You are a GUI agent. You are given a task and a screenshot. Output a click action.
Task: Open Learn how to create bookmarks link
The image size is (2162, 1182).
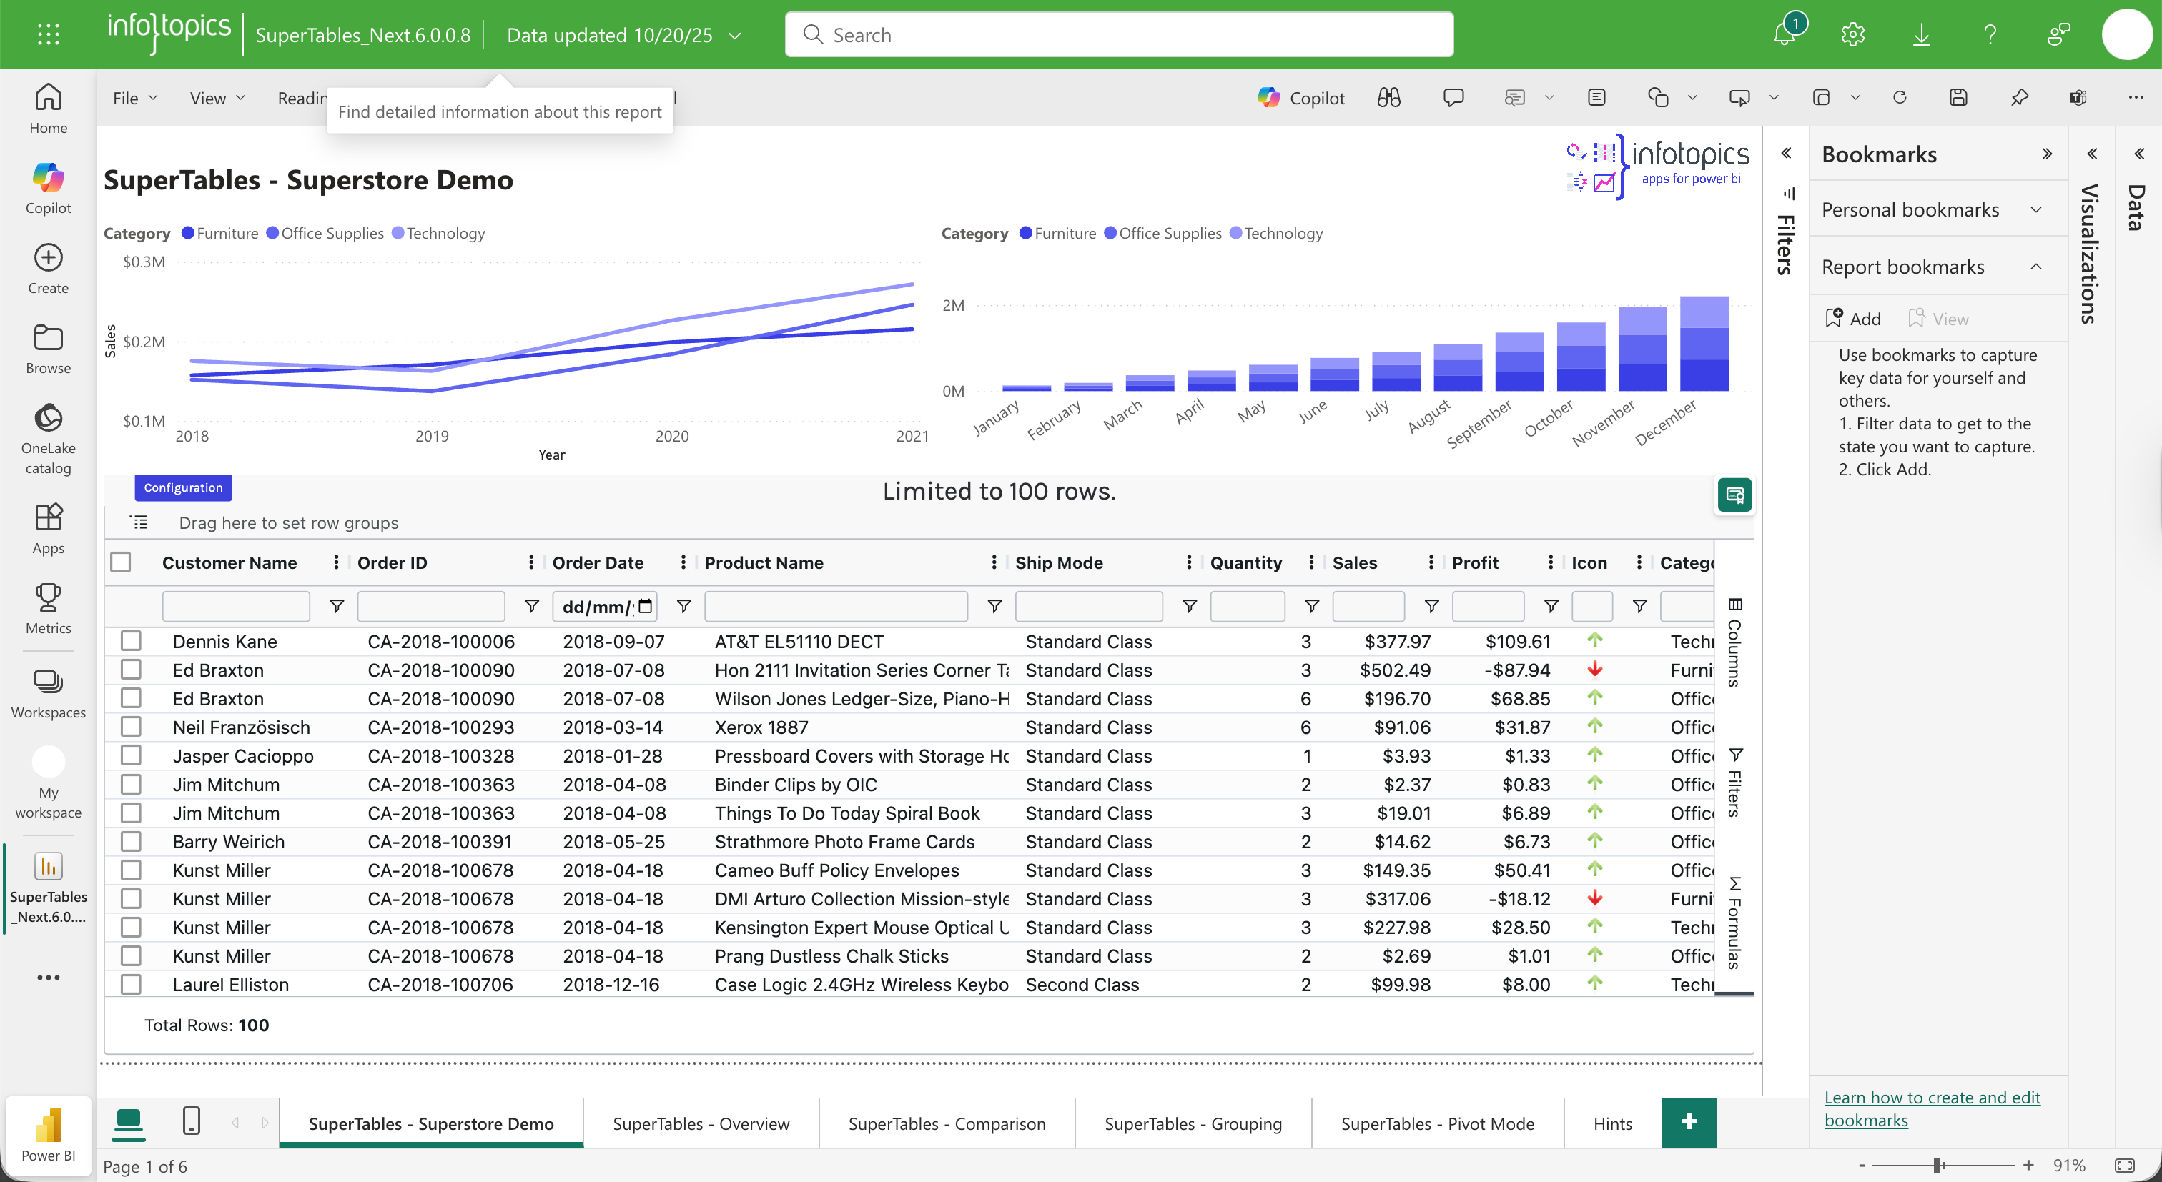tap(1931, 1108)
